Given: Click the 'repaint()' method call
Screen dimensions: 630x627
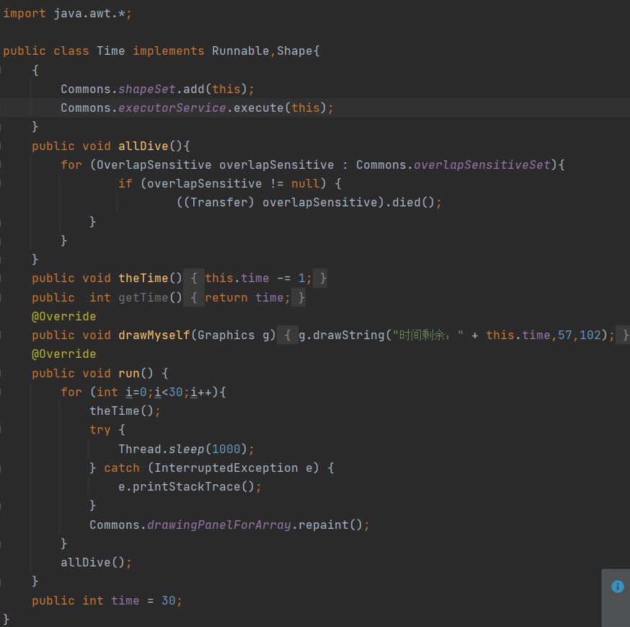Looking at the screenshot, I should (330, 525).
